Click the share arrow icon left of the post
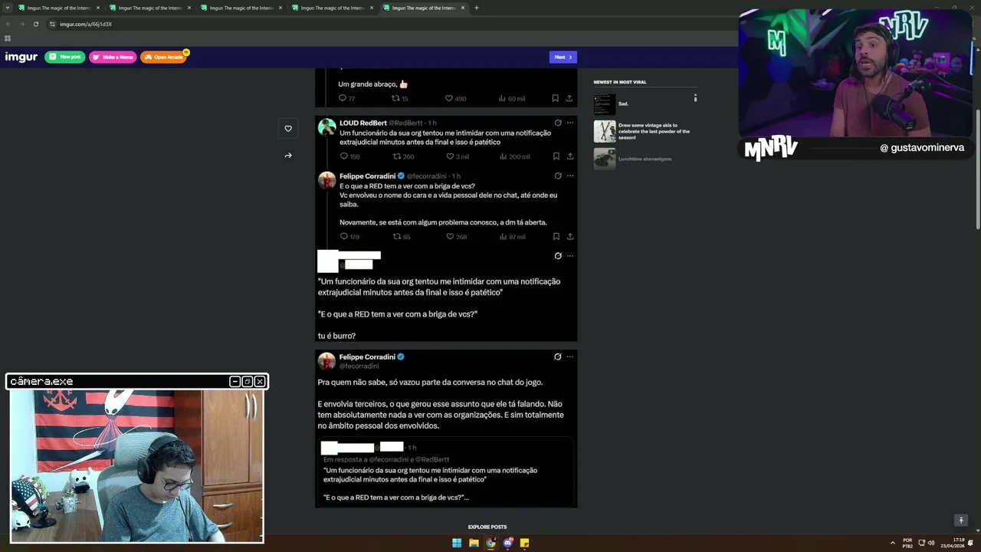The image size is (981, 552). point(288,156)
